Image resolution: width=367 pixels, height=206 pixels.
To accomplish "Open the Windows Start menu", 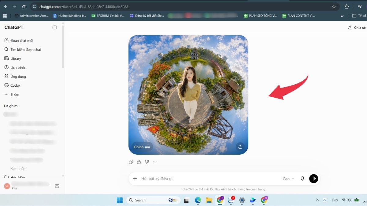I will click(x=120, y=200).
